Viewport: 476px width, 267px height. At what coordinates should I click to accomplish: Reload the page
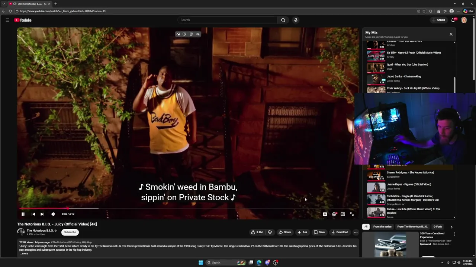point(10,11)
